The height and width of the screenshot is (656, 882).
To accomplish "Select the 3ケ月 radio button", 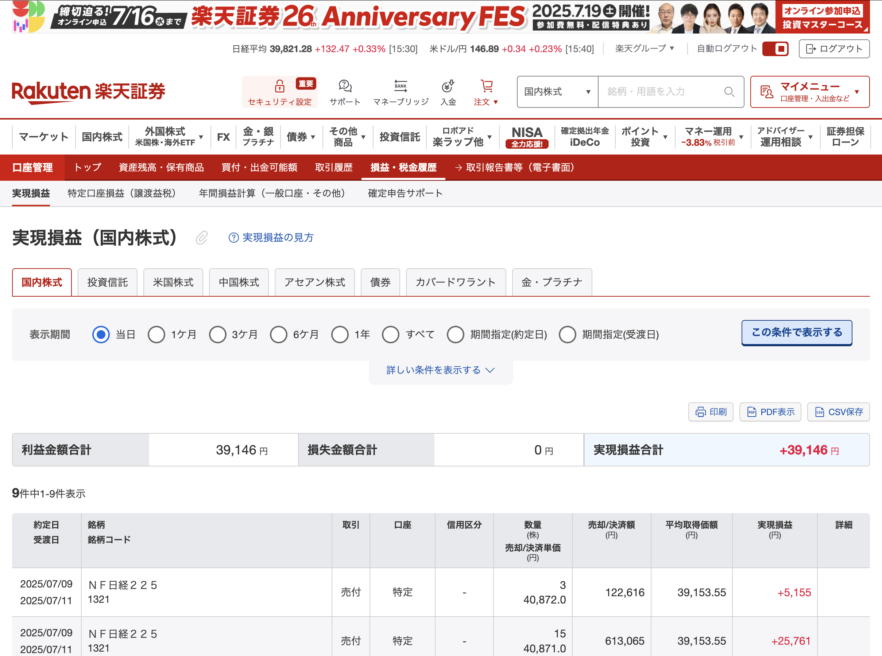I will (x=218, y=334).
